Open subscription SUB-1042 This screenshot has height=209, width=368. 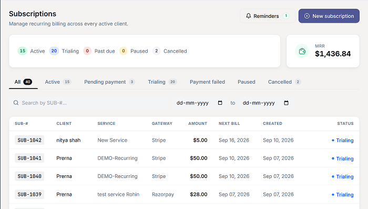(x=29, y=140)
